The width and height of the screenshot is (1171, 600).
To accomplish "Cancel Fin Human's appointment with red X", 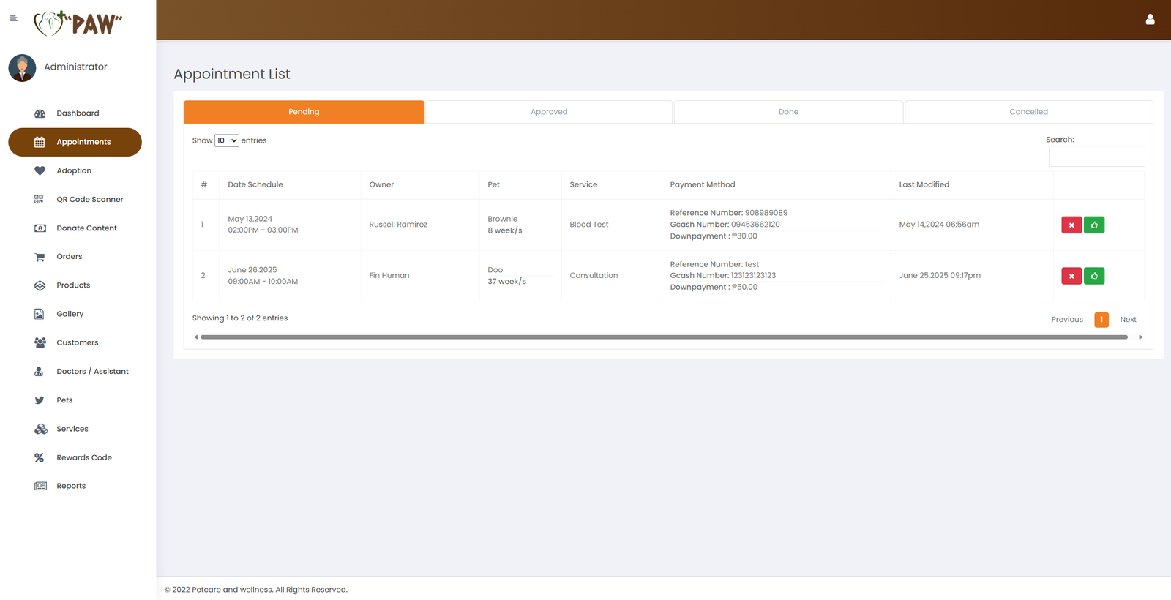I will pos(1071,276).
